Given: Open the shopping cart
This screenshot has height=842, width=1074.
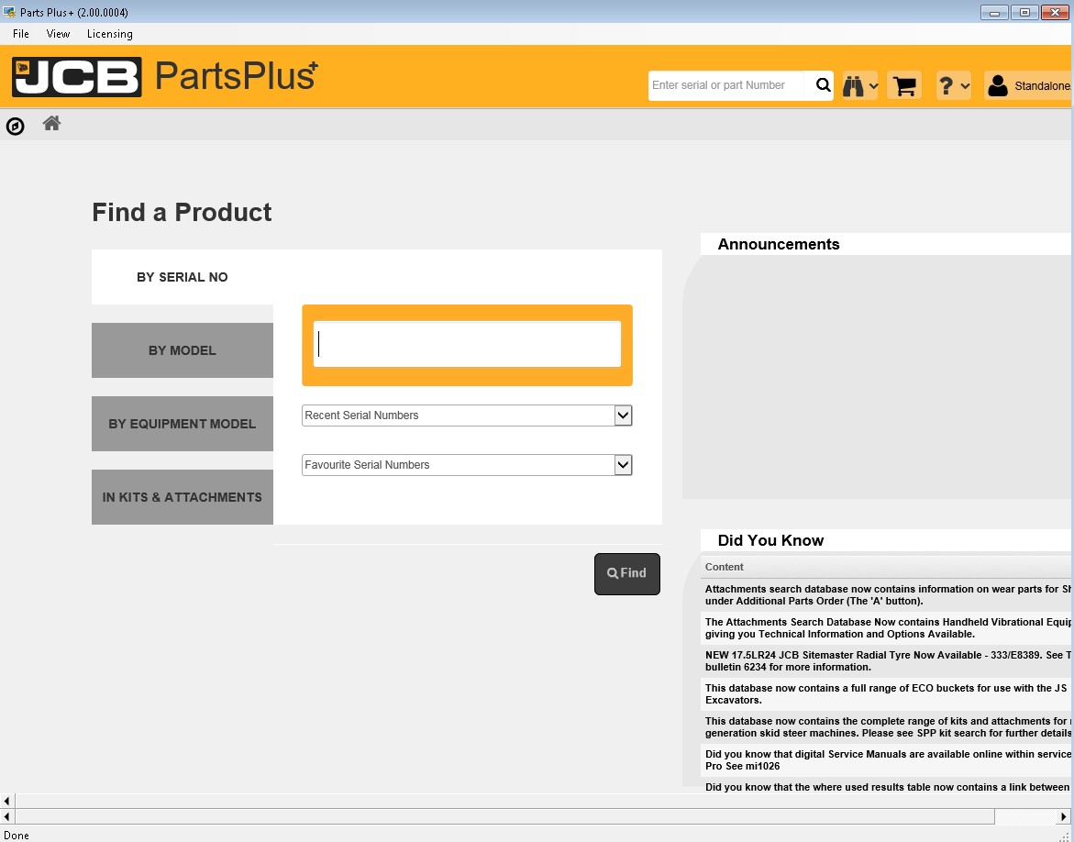Looking at the screenshot, I should [904, 85].
